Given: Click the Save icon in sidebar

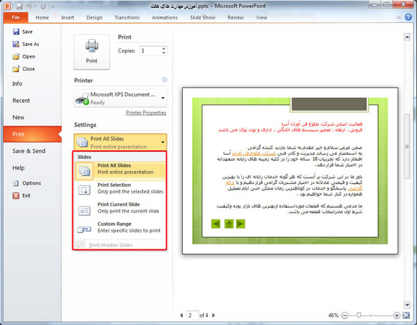Looking at the screenshot, I should tap(15, 33).
